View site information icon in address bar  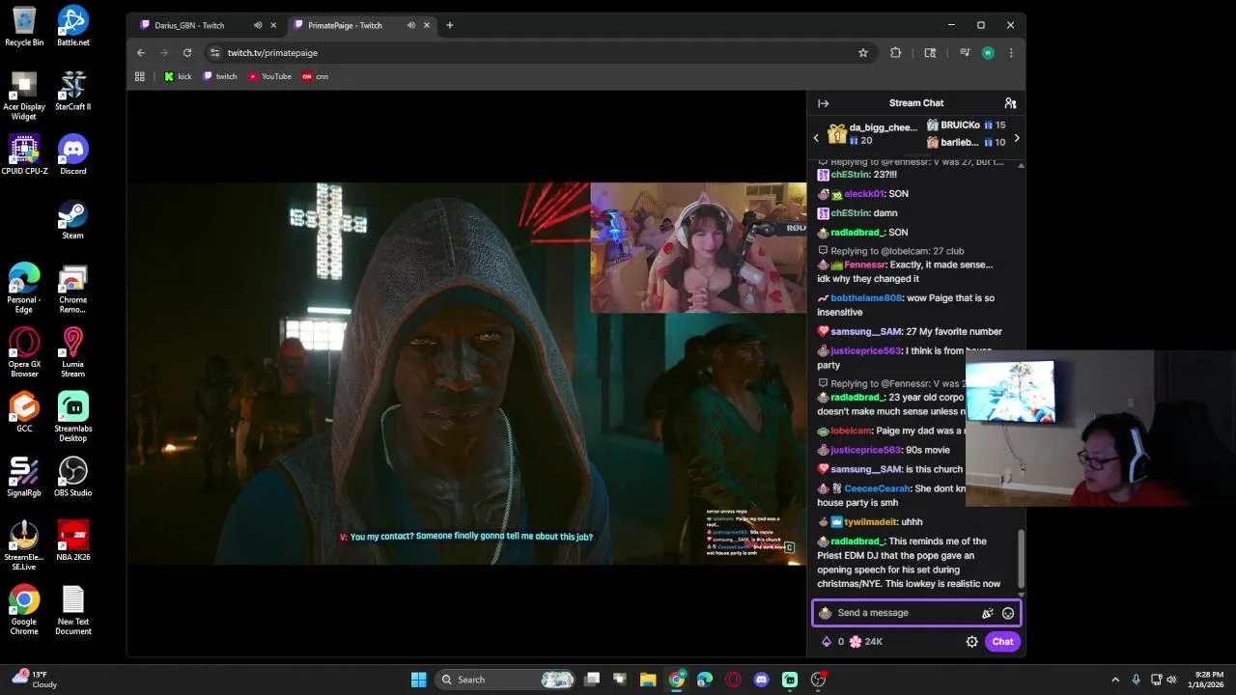214,53
